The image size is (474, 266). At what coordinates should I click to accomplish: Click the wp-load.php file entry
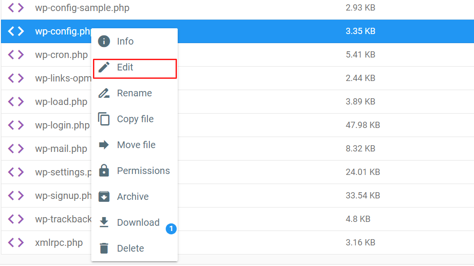[61, 102]
